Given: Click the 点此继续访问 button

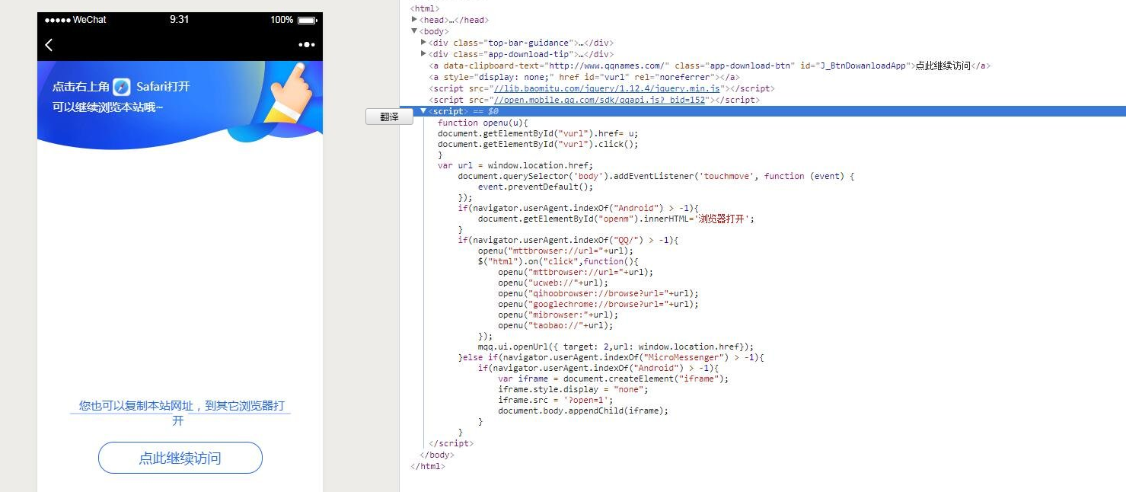Looking at the screenshot, I should click(x=180, y=458).
